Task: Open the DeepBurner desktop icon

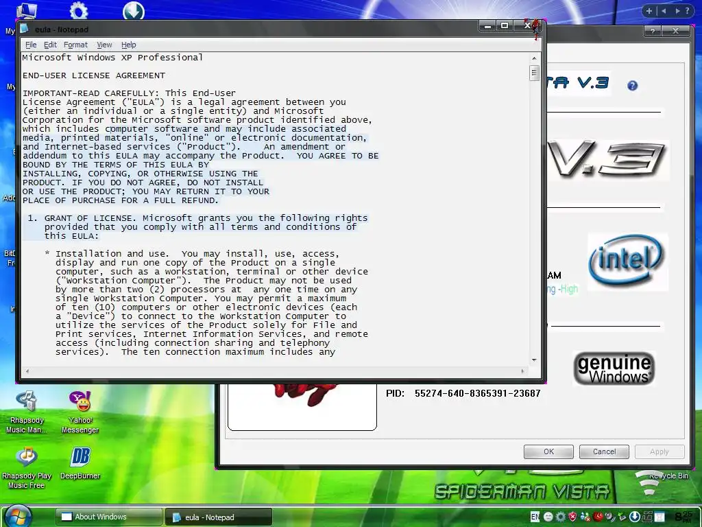Action: pos(80,463)
